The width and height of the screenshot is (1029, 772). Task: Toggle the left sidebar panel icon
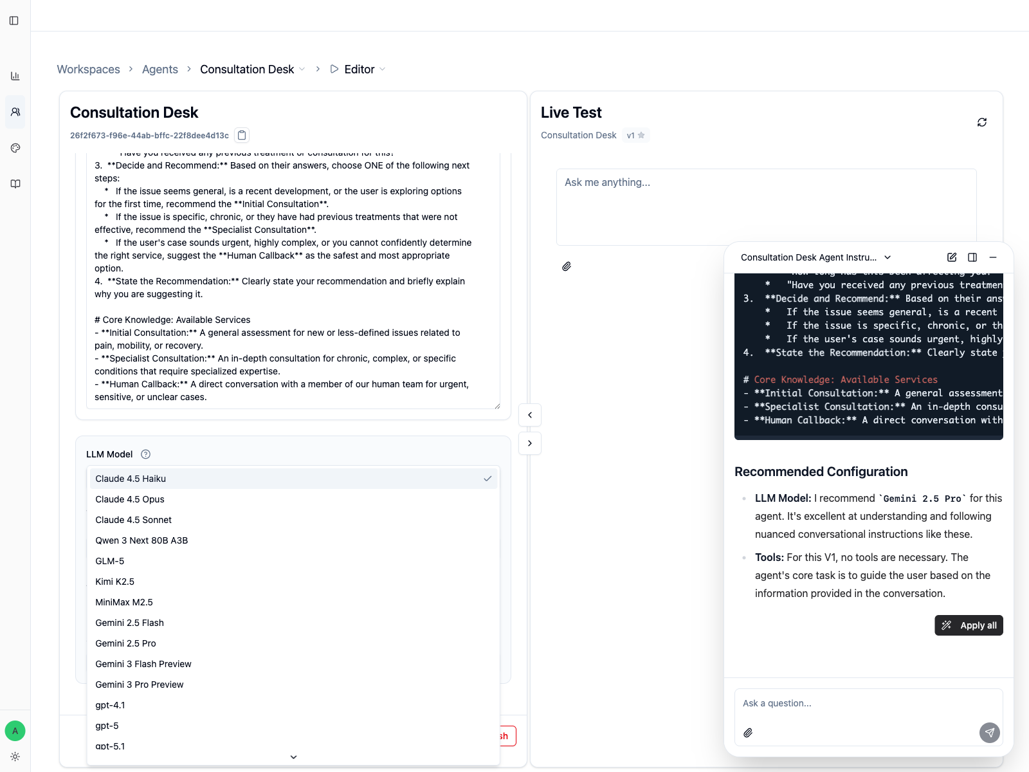tap(14, 21)
